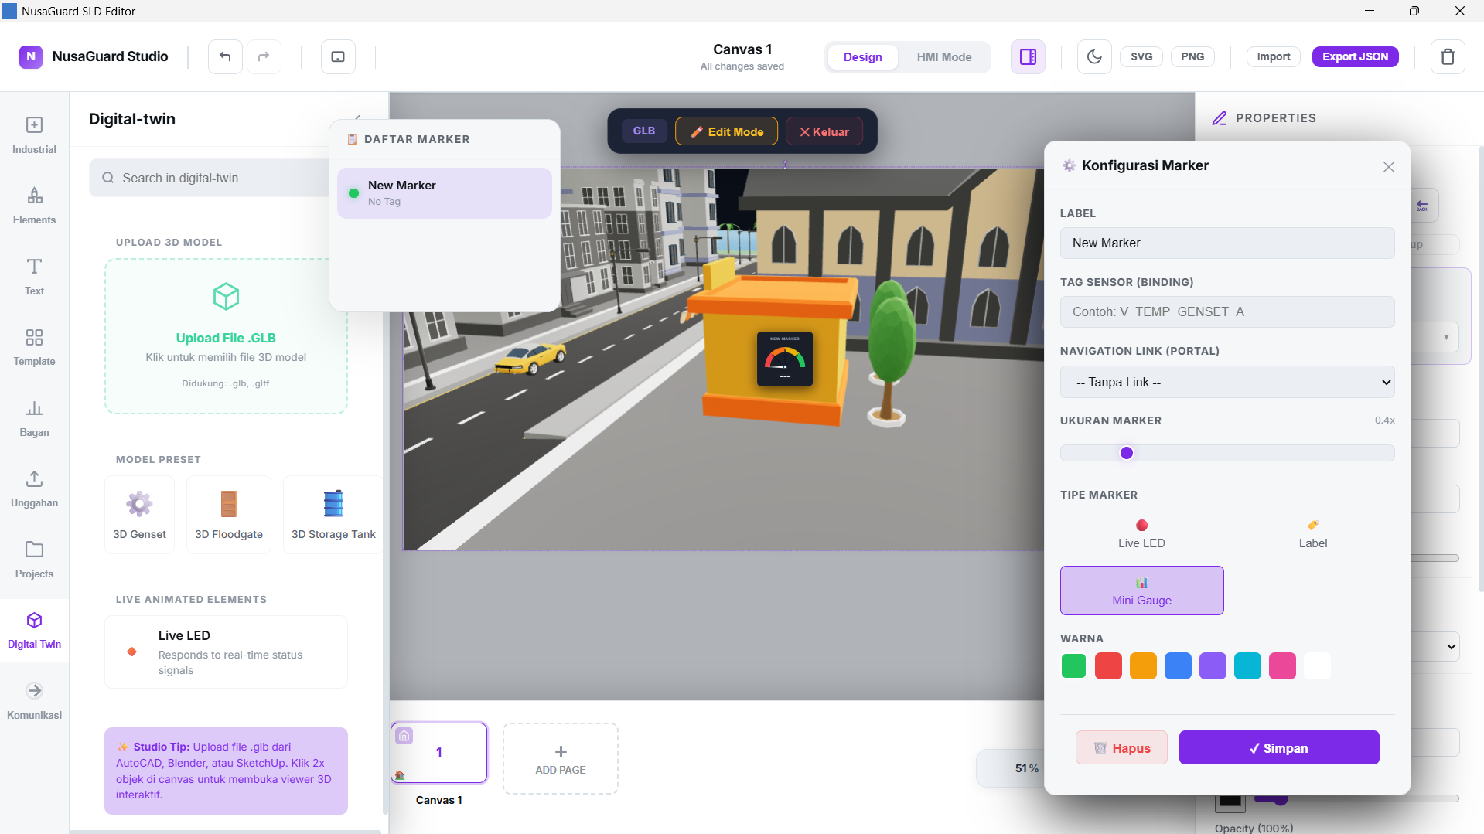Switch to HMI Mode tab
This screenshot has height=834, width=1484.
click(x=943, y=57)
